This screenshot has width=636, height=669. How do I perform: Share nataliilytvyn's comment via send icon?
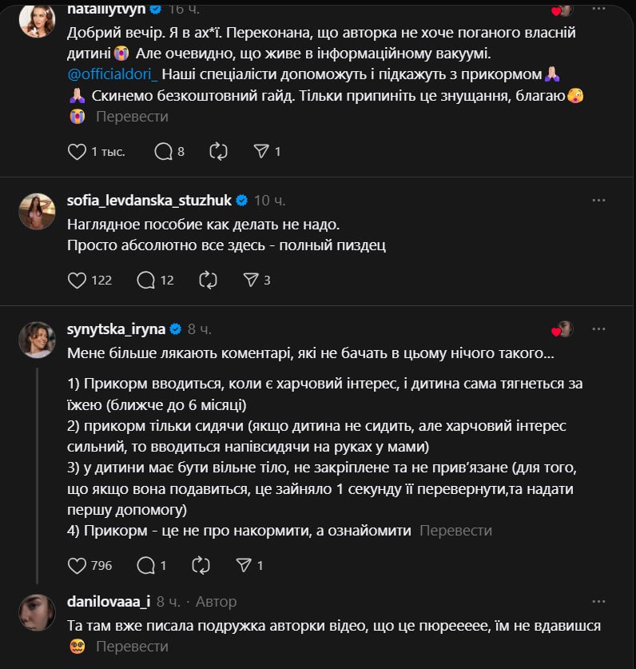261,151
